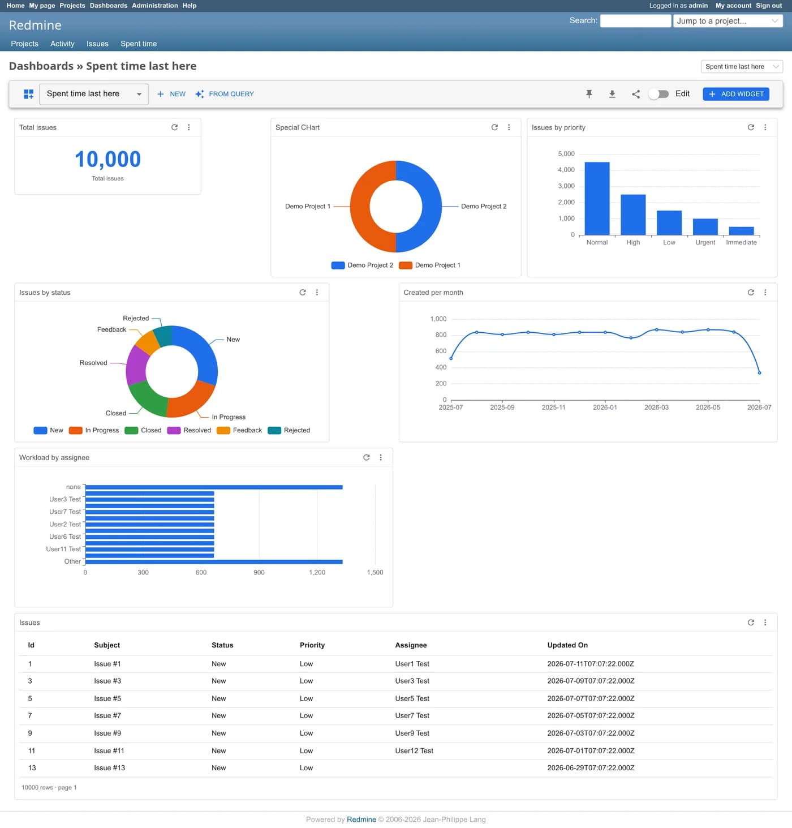Open Issues by status options menu
The width and height of the screenshot is (792, 828).
tap(317, 293)
